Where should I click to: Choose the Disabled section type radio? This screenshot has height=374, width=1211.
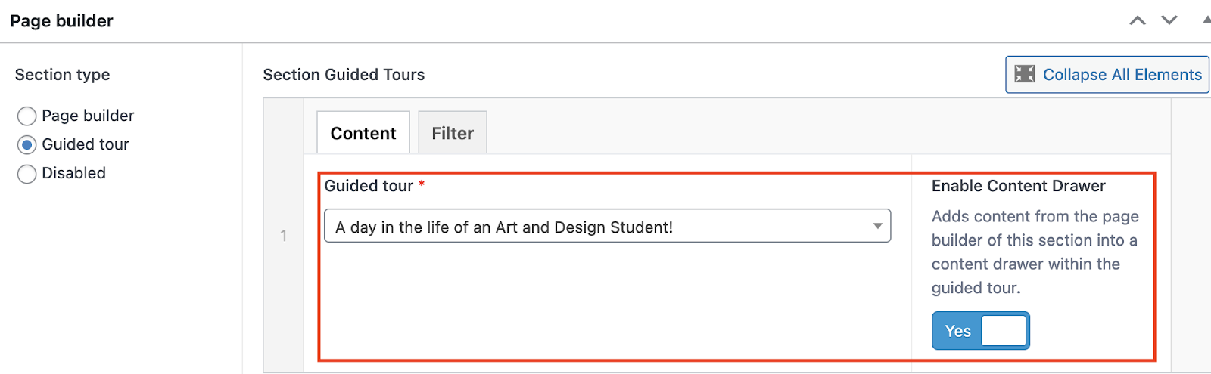pos(26,174)
